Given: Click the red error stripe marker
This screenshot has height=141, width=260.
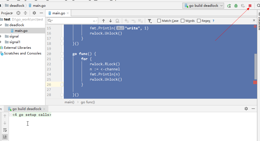Looking at the screenshot, I should (255, 82).
